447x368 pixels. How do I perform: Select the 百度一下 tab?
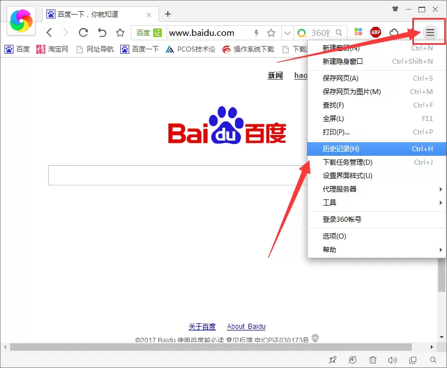(x=100, y=14)
